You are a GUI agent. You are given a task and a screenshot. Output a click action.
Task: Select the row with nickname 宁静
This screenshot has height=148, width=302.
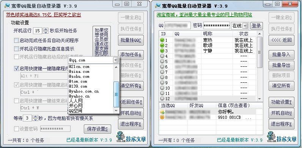click(x=208, y=51)
